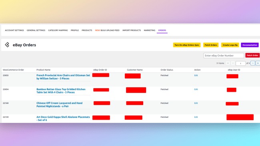Screen dimensions: 260x146
Task: Select WooCommerce order number 23054
Action: [6, 89]
